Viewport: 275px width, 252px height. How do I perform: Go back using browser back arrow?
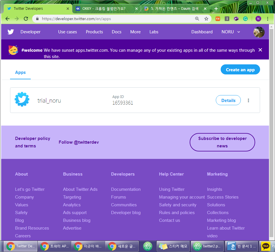[7, 19]
